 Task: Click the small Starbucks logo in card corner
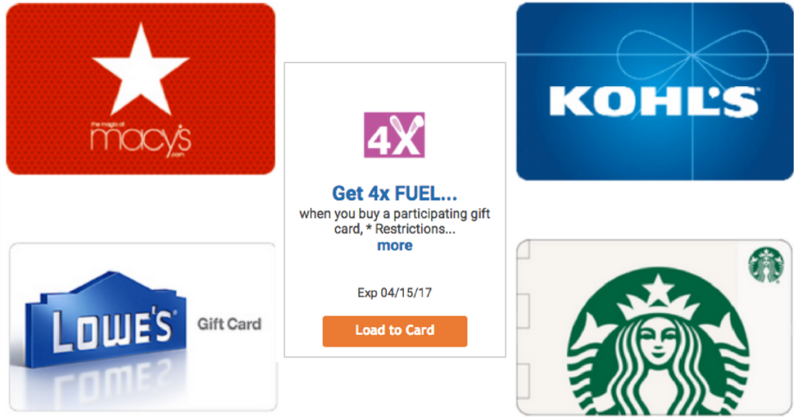[x=767, y=264]
